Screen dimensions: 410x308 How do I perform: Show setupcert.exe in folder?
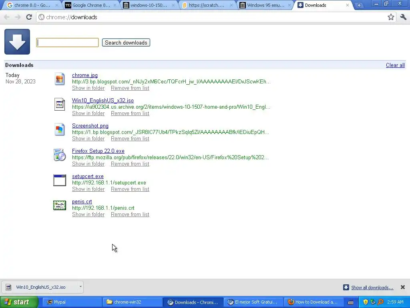tap(88, 189)
